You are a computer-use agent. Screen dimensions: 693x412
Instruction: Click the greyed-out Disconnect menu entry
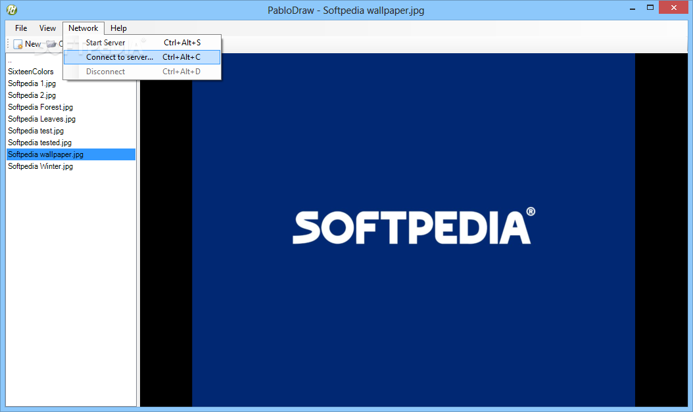coord(142,72)
